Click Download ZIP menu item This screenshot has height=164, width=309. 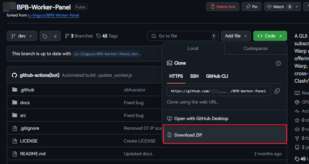pos(225,135)
